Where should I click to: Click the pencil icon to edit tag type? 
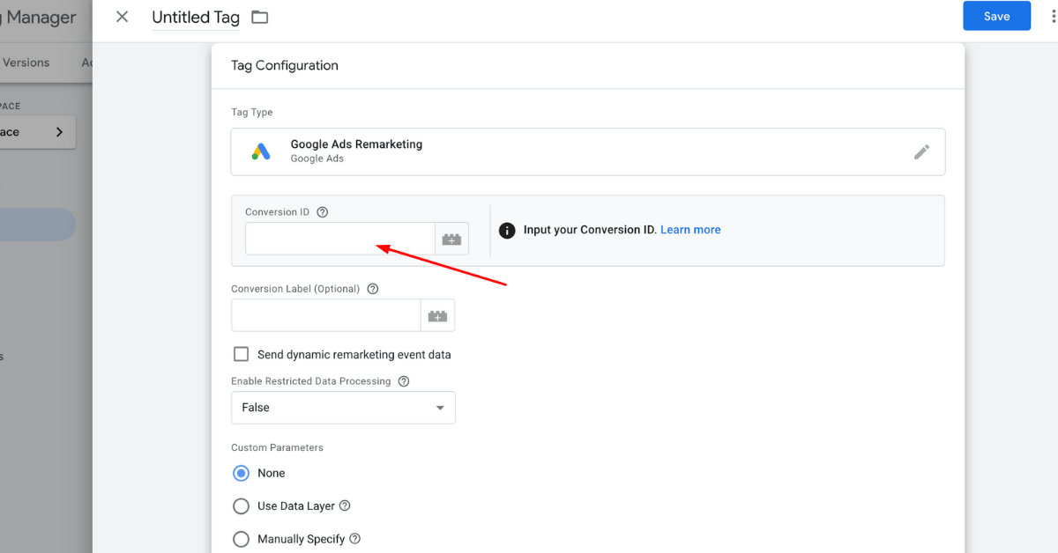(x=921, y=151)
